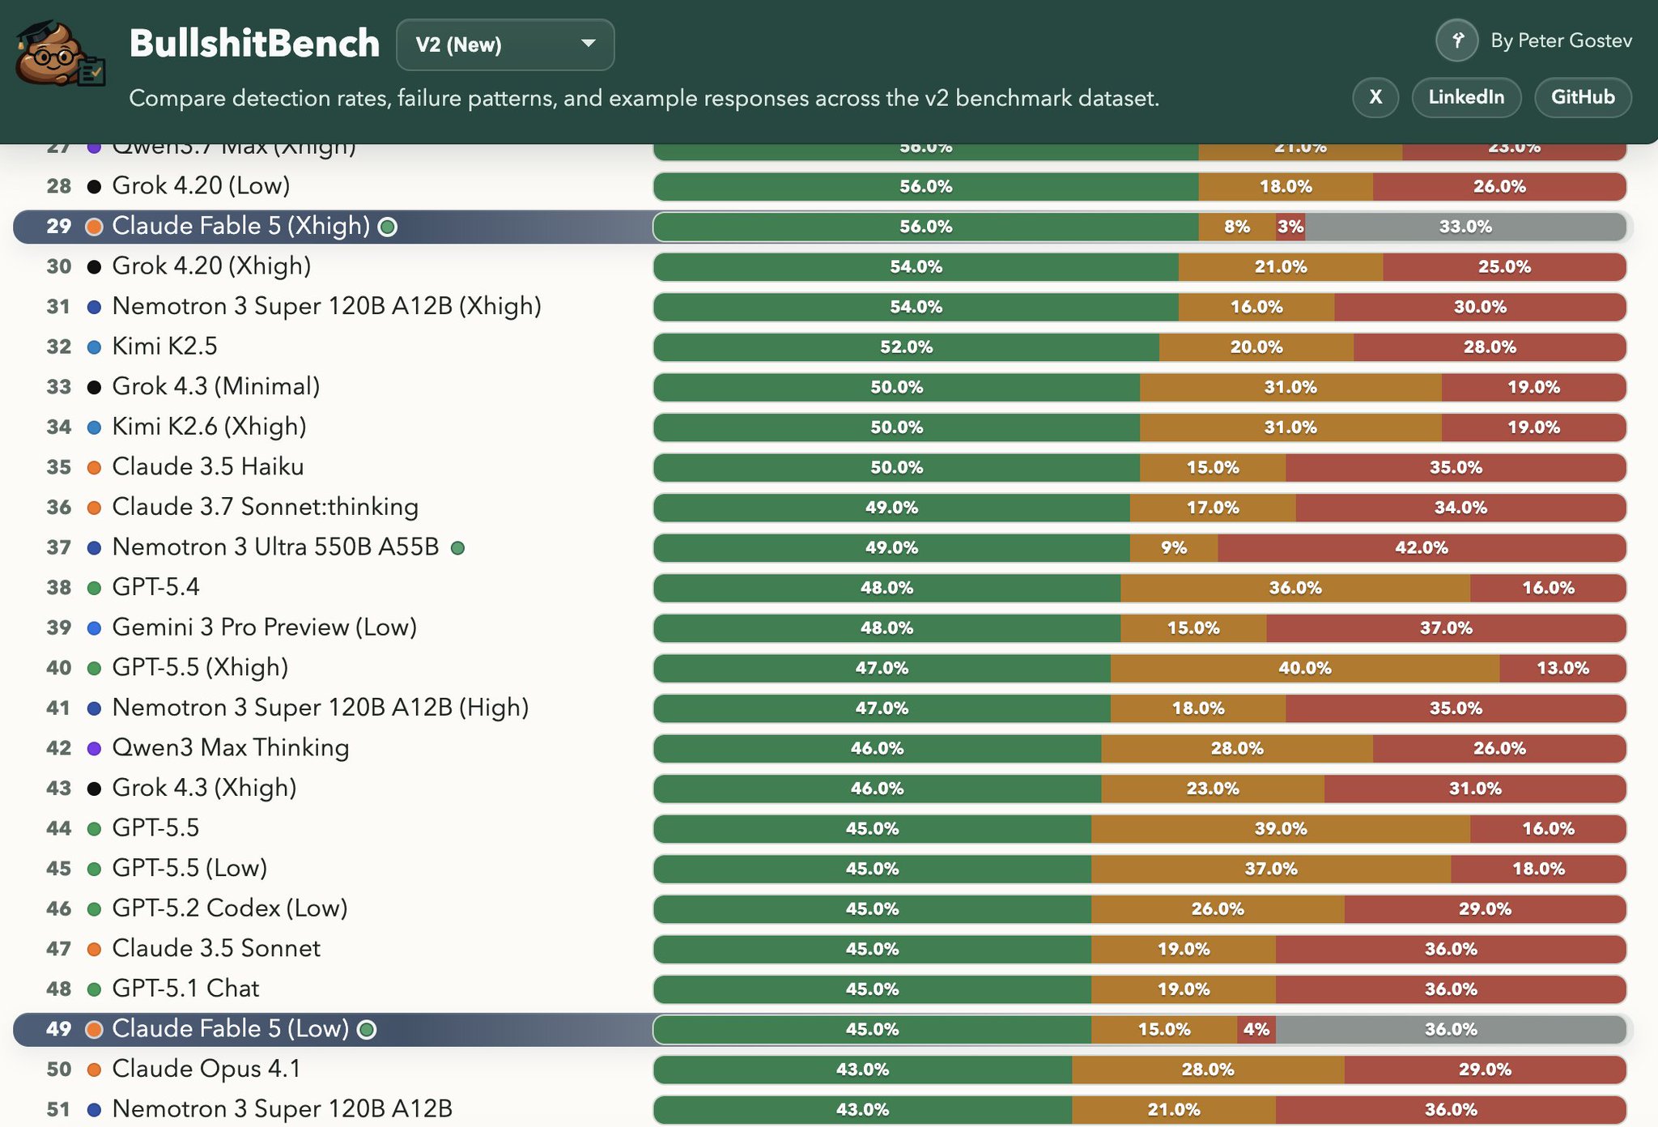Click the green indicator next to Claude Fable 5 (Low)
Screen dimensions: 1658x1127
367,1030
